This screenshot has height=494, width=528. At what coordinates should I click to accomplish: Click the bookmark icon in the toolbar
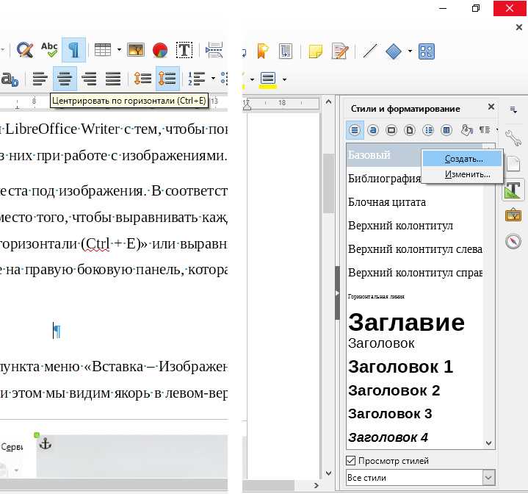click(263, 51)
